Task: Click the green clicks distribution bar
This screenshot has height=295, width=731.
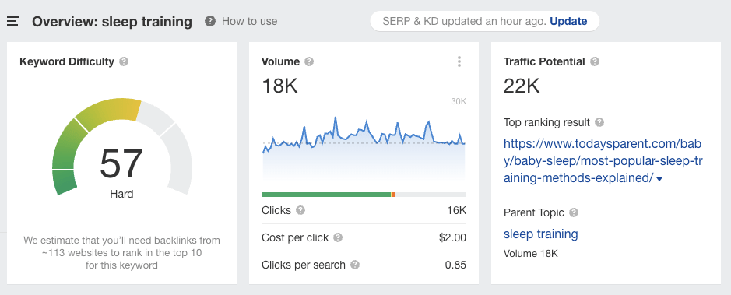Action: click(x=326, y=195)
